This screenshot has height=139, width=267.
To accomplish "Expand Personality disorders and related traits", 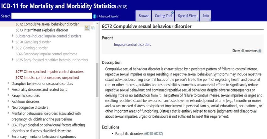I will (x=8, y=89).
